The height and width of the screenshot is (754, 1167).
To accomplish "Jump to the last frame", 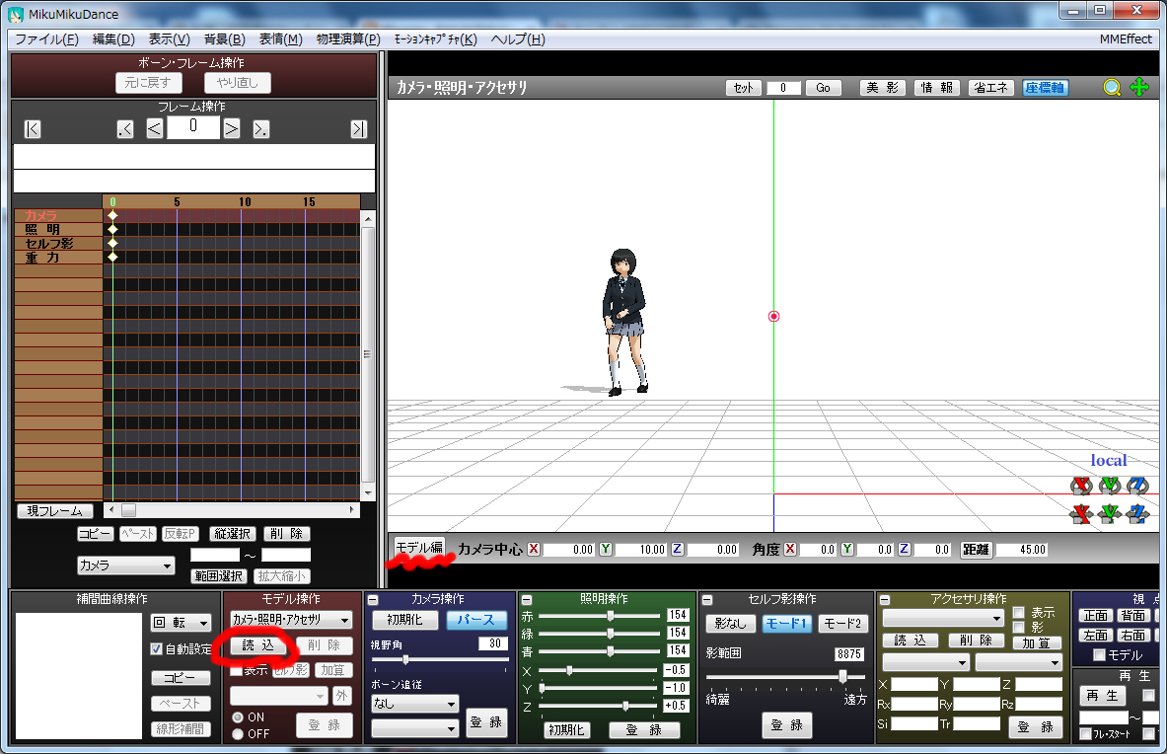I will [359, 129].
